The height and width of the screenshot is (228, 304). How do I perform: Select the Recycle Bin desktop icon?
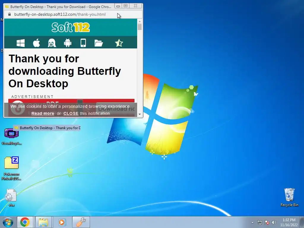coord(289,197)
